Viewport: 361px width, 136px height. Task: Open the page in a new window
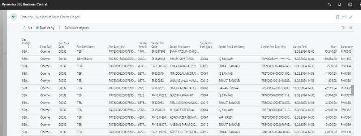pyautogui.click(x=344, y=17)
